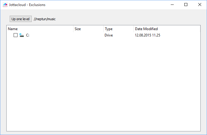Viewport: 207px width, 135px height.
Task: Sort list by Size column header
Action: pyautogui.click(x=88, y=29)
